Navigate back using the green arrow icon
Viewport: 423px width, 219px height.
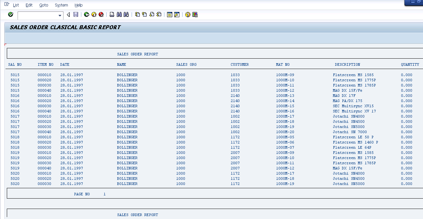(x=86, y=15)
